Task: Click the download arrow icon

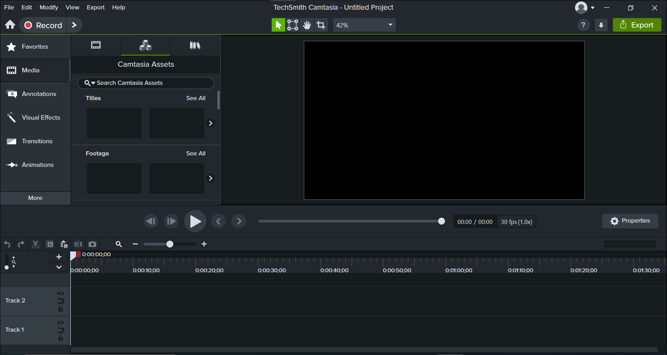Action: [601, 25]
